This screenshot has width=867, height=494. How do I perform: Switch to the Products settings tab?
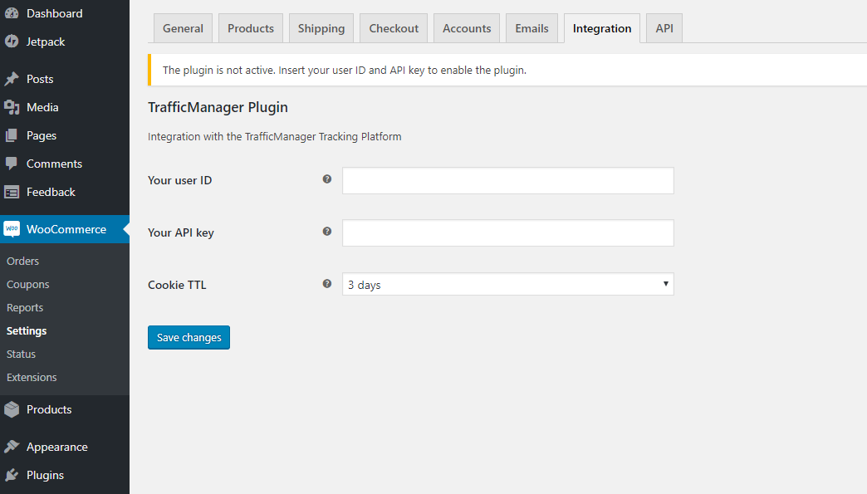click(251, 28)
